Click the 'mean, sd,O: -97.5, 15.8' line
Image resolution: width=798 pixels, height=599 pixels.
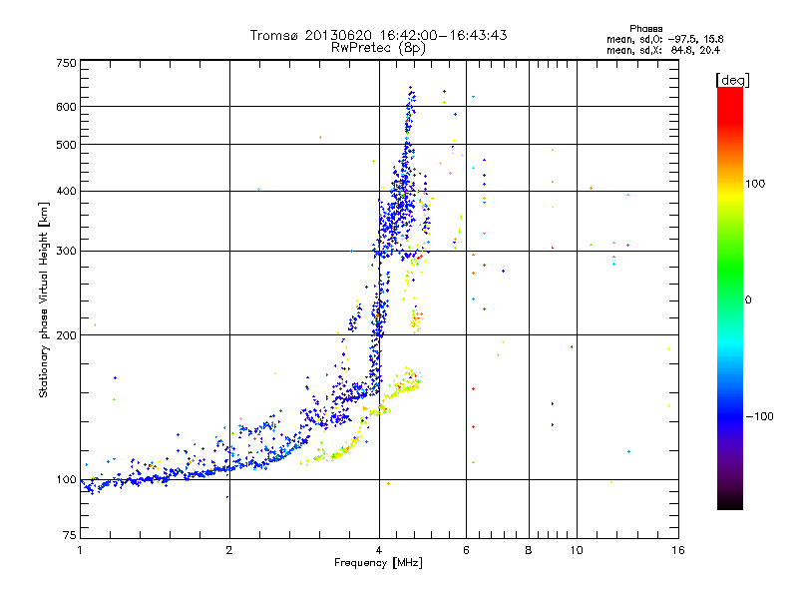point(664,39)
